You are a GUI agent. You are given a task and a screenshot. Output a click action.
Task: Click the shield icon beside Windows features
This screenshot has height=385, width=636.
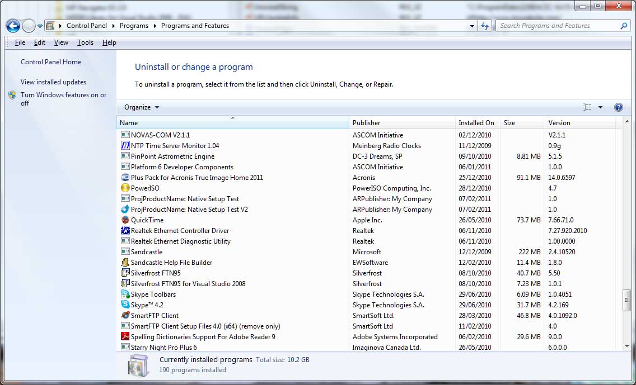[x=12, y=95]
